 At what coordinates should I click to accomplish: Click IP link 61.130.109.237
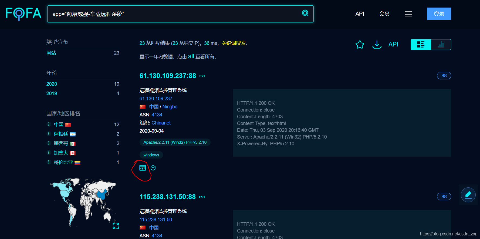click(x=156, y=99)
